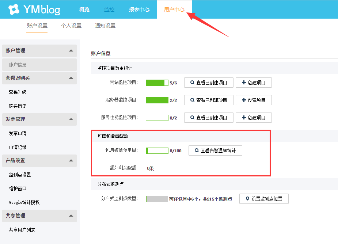Collapse the 发票管理 section arrow
The height and width of the screenshot is (244, 338).
[71, 119]
